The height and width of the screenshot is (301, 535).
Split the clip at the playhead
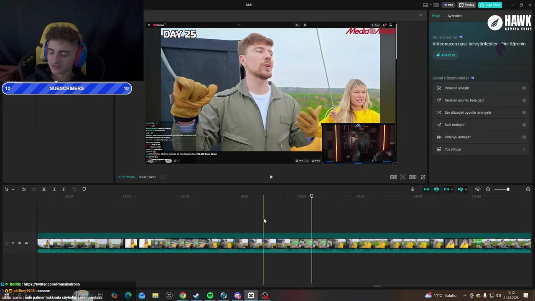pos(44,189)
